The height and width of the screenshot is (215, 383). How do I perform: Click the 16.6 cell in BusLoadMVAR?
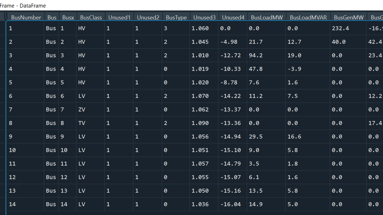click(x=294, y=137)
